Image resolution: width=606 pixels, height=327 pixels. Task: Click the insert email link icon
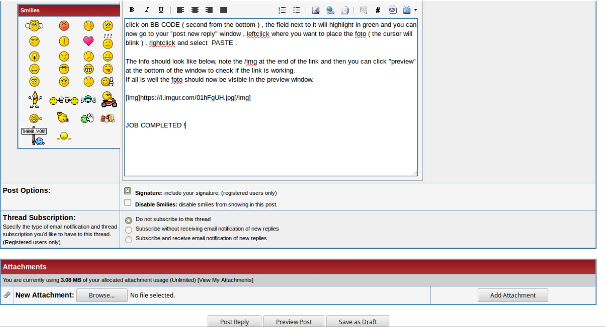tap(345, 10)
